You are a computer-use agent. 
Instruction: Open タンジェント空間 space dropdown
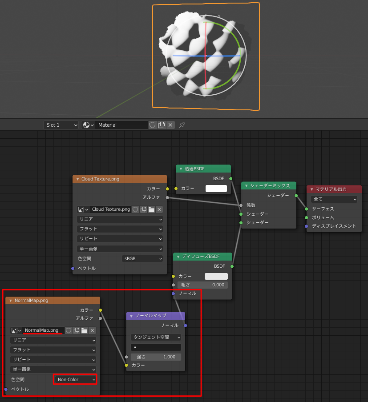(156, 338)
